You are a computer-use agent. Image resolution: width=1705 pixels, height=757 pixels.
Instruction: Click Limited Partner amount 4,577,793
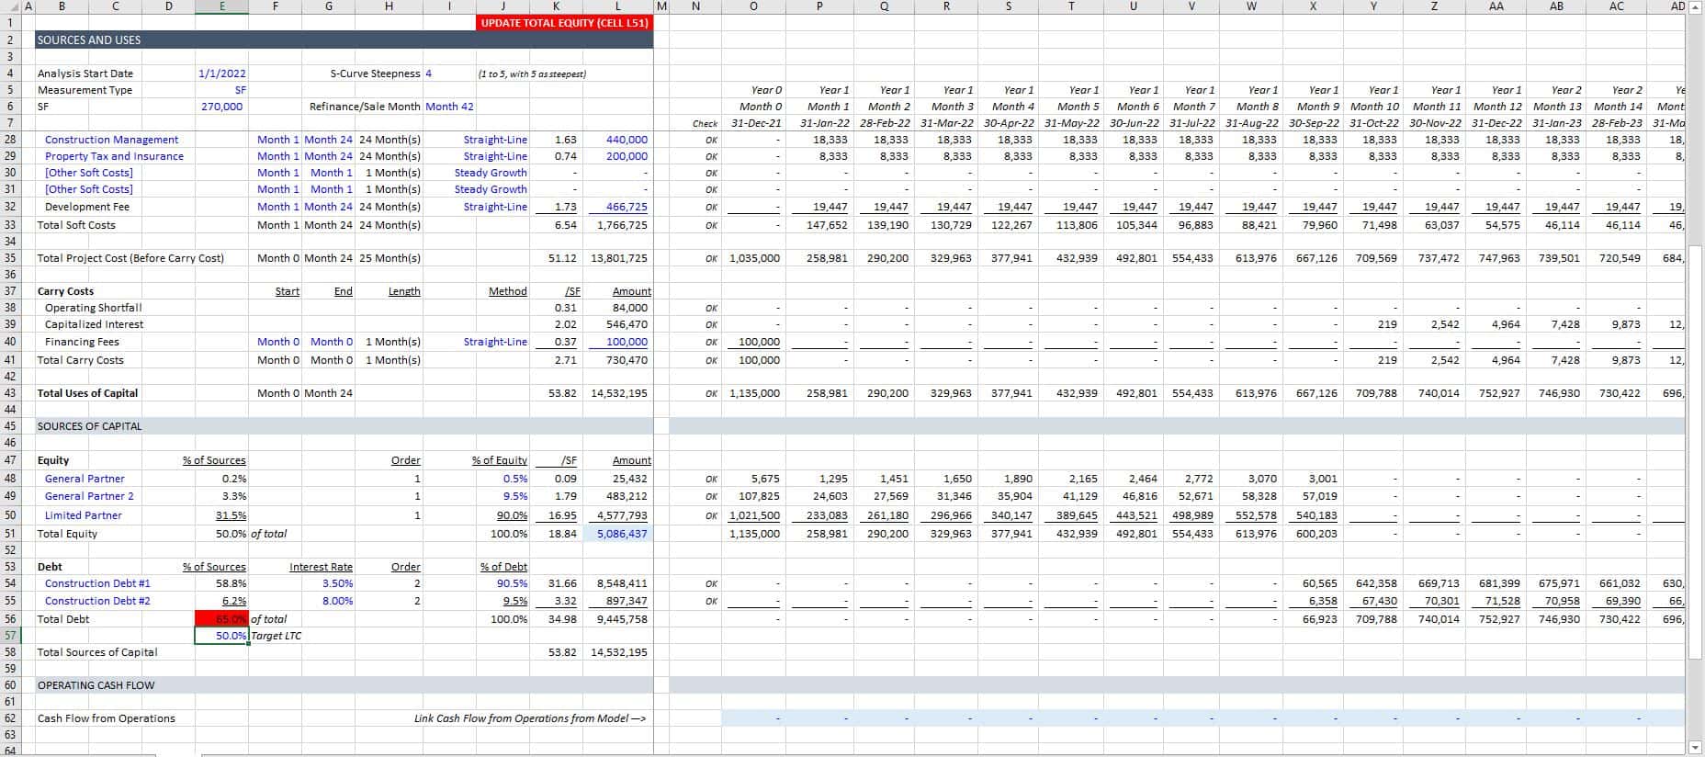point(622,515)
